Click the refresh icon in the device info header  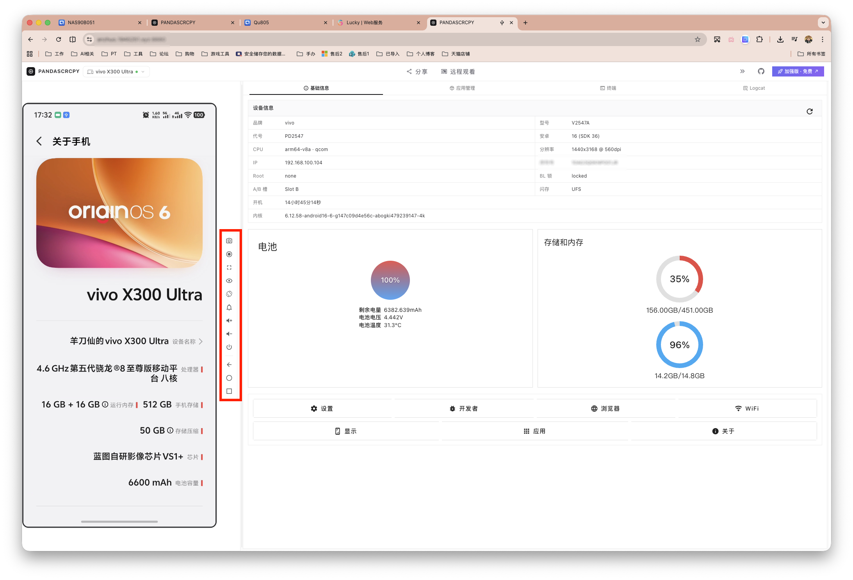[809, 111]
